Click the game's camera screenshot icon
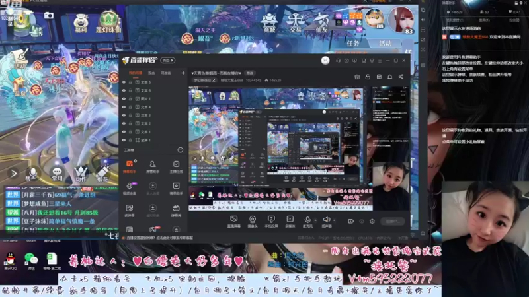This screenshot has width=529, height=297. (x=48, y=15)
